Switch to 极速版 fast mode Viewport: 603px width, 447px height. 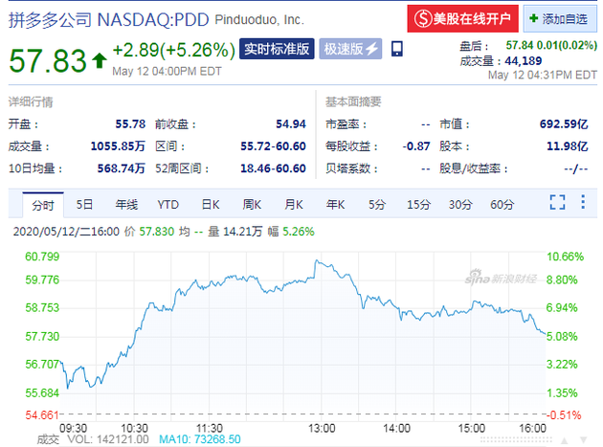(350, 49)
